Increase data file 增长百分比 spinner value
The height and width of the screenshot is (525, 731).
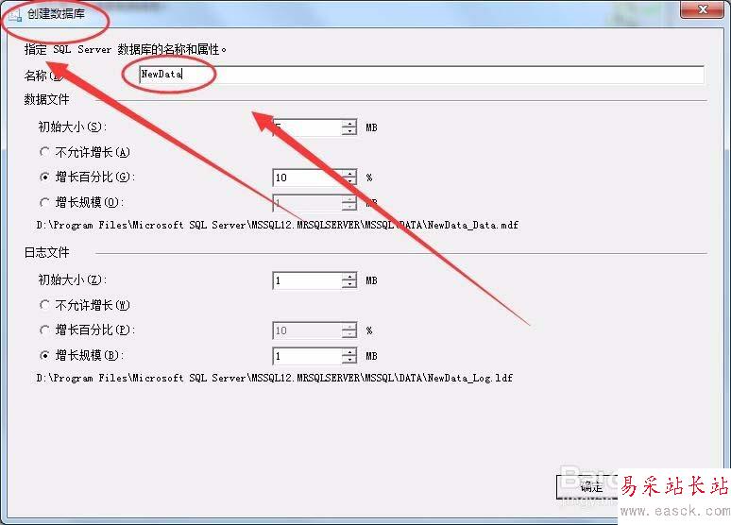(x=348, y=174)
